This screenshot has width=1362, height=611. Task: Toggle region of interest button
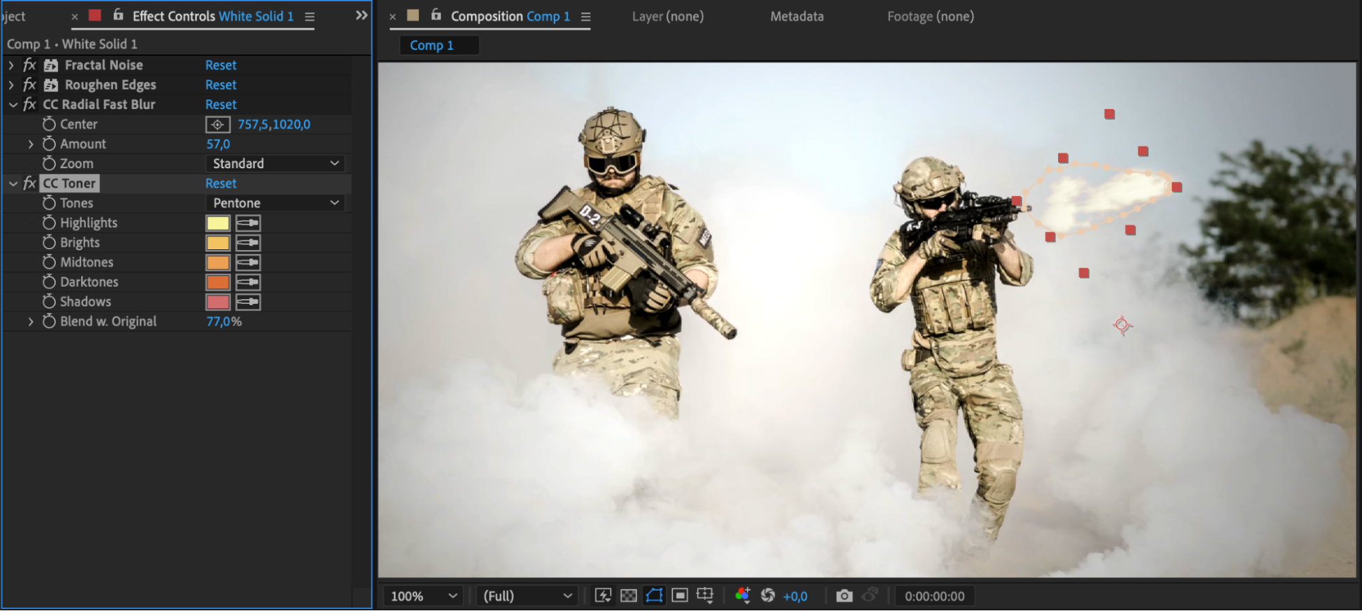click(x=679, y=596)
